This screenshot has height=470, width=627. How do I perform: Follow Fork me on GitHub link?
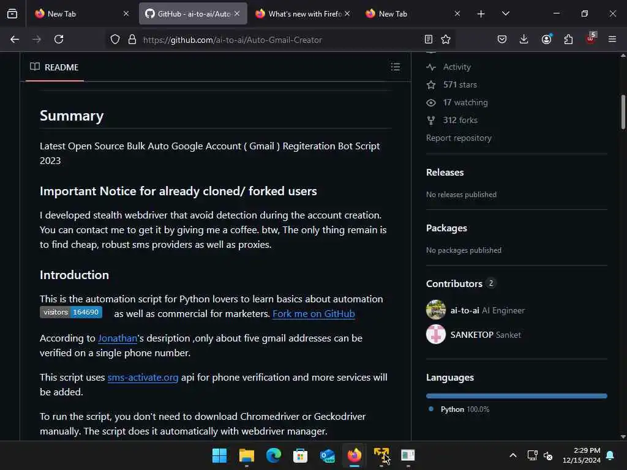313,314
